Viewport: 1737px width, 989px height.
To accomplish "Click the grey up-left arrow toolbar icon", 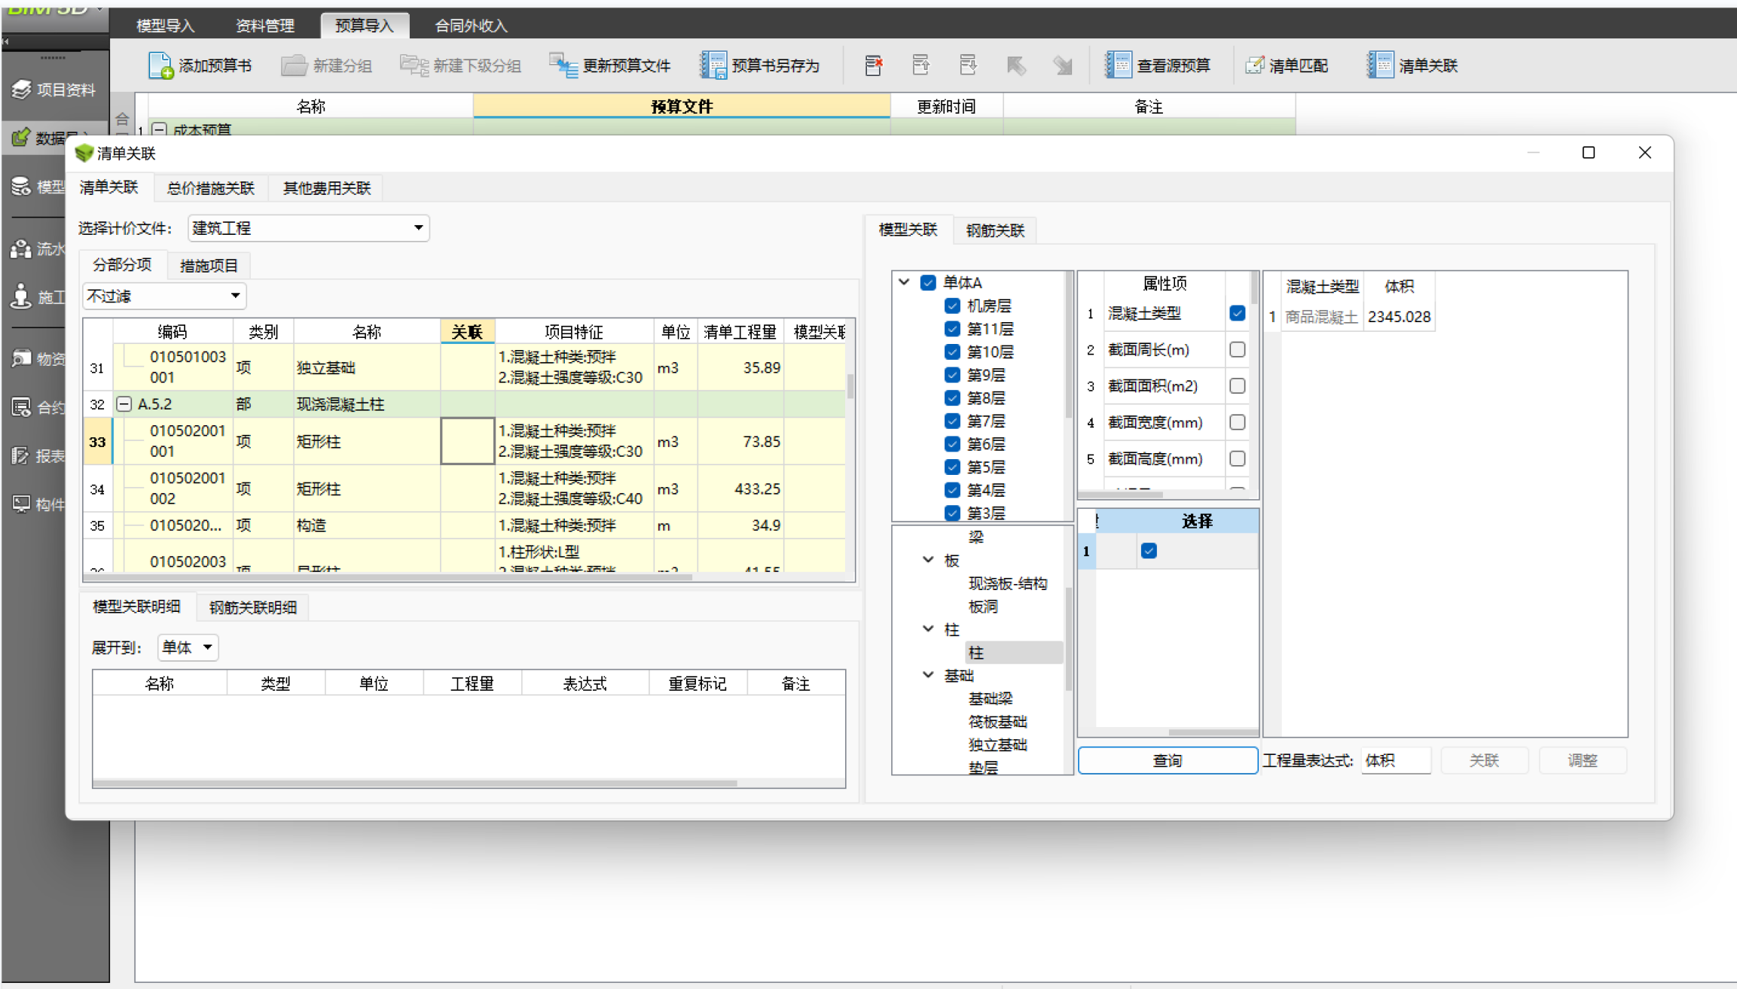I will [x=1015, y=65].
